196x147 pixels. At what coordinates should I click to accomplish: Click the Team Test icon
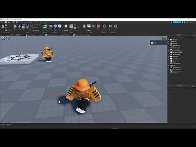click(x=110, y=26)
